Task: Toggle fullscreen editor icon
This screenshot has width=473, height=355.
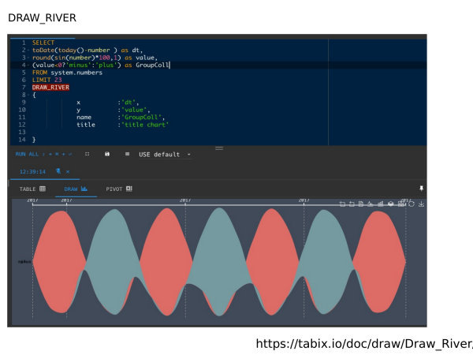Action: pyautogui.click(x=87, y=154)
